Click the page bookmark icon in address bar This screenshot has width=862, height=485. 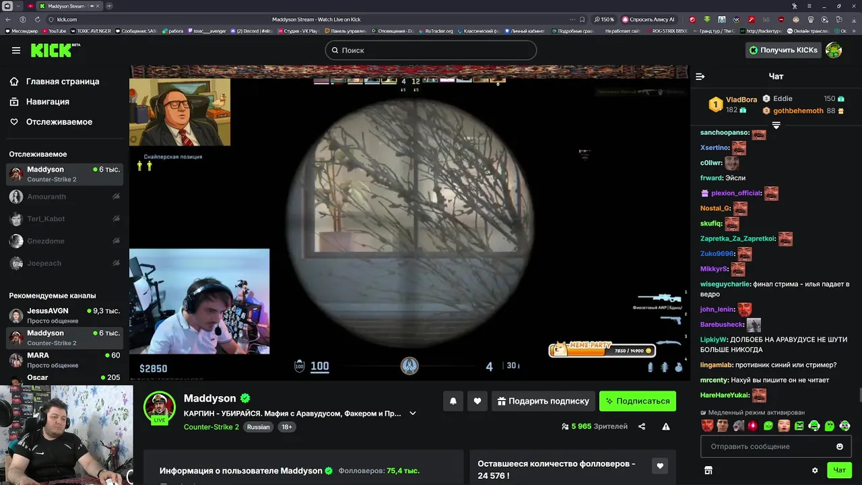pyautogui.click(x=582, y=20)
